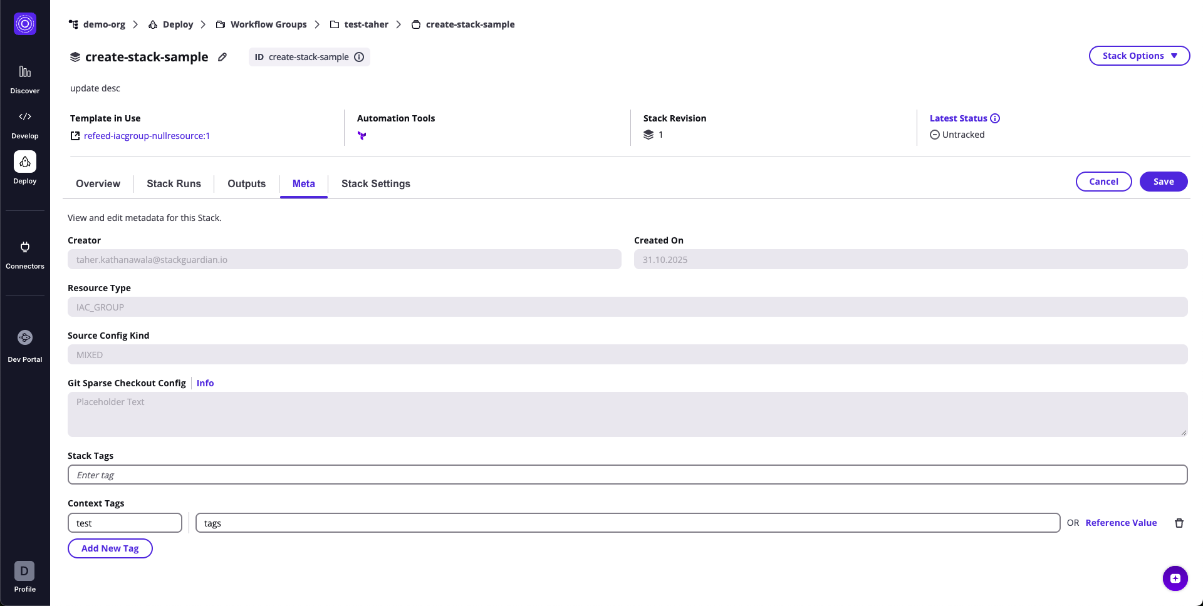The width and height of the screenshot is (1203, 606).
Task: Open the Stack Options dropdown
Action: click(x=1138, y=55)
